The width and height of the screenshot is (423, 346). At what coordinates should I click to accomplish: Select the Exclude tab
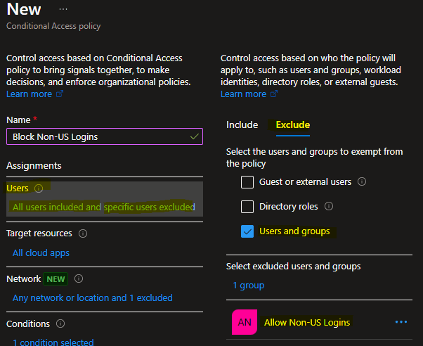pyautogui.click(x=292, y=125)
